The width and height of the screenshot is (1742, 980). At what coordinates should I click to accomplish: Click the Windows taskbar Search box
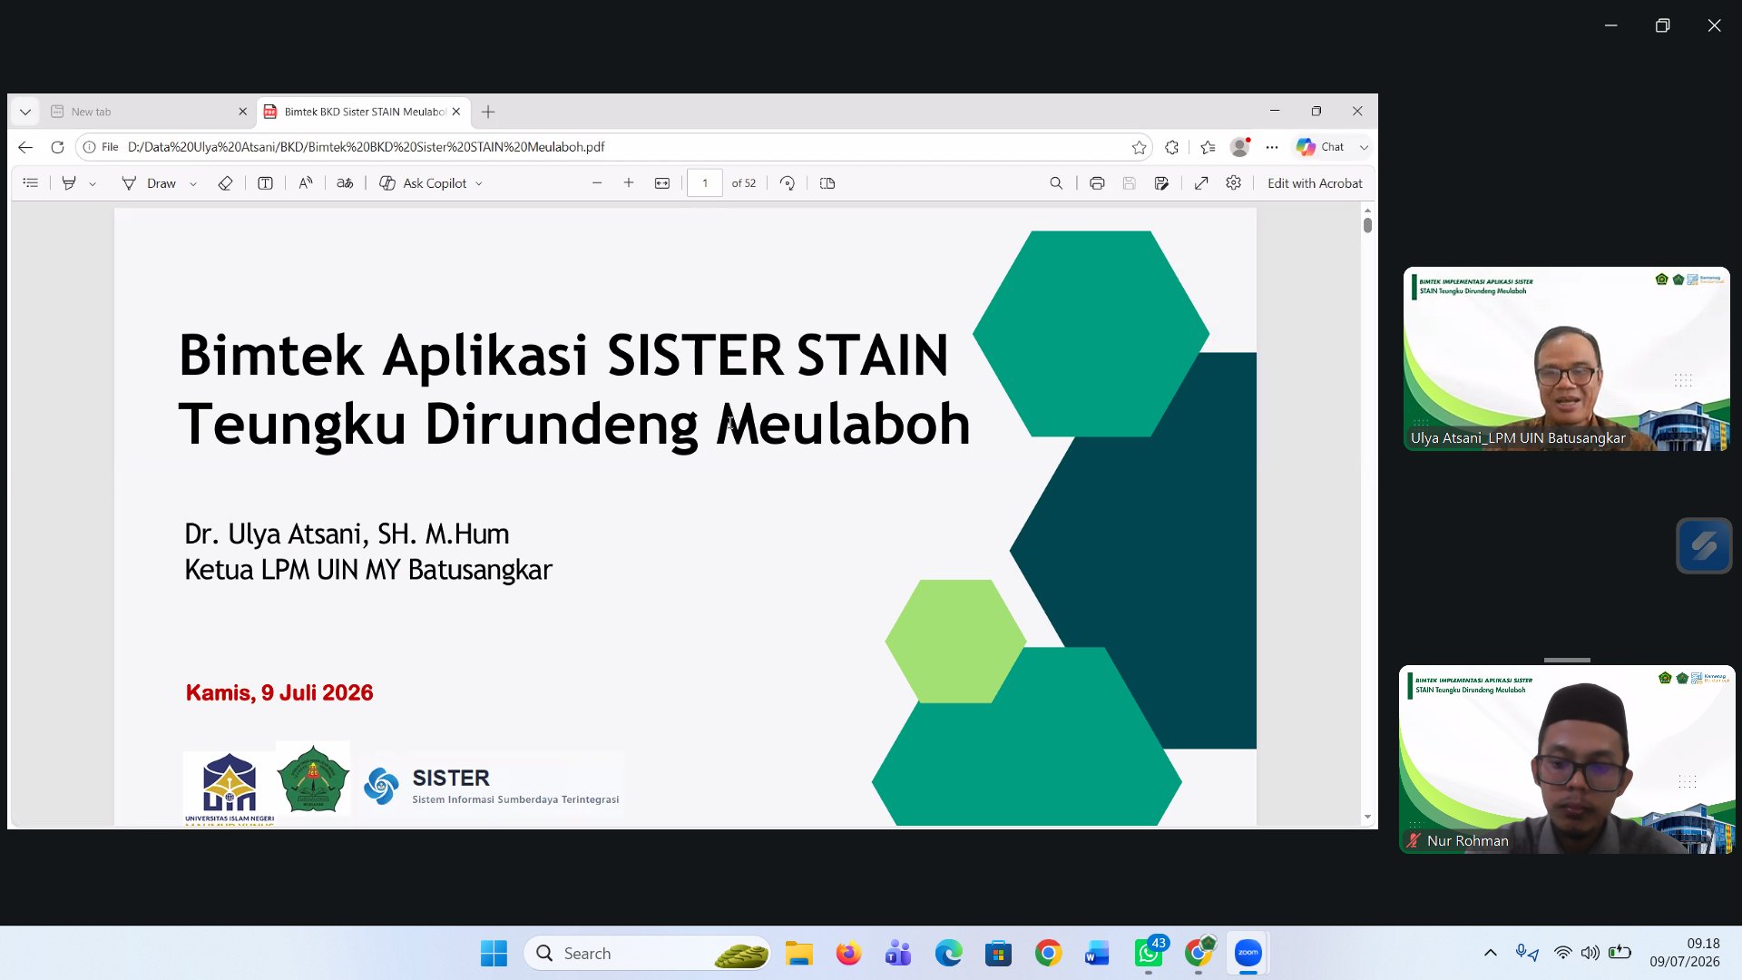tap(647, 953)
